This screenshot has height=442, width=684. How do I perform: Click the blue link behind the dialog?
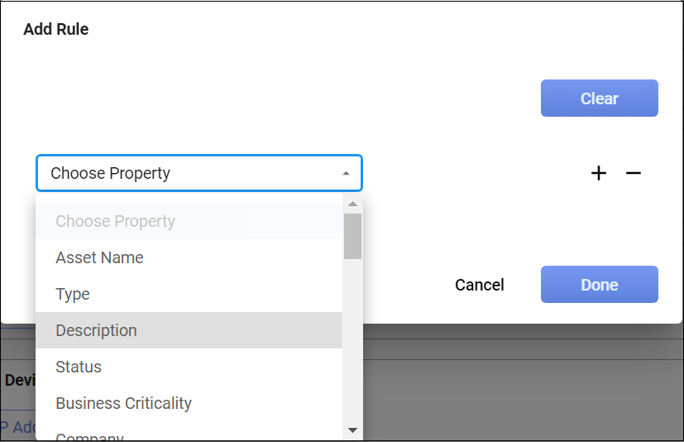pos(17,427)
